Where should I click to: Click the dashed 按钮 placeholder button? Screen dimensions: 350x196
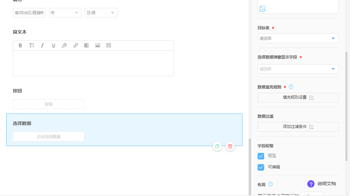48,104
